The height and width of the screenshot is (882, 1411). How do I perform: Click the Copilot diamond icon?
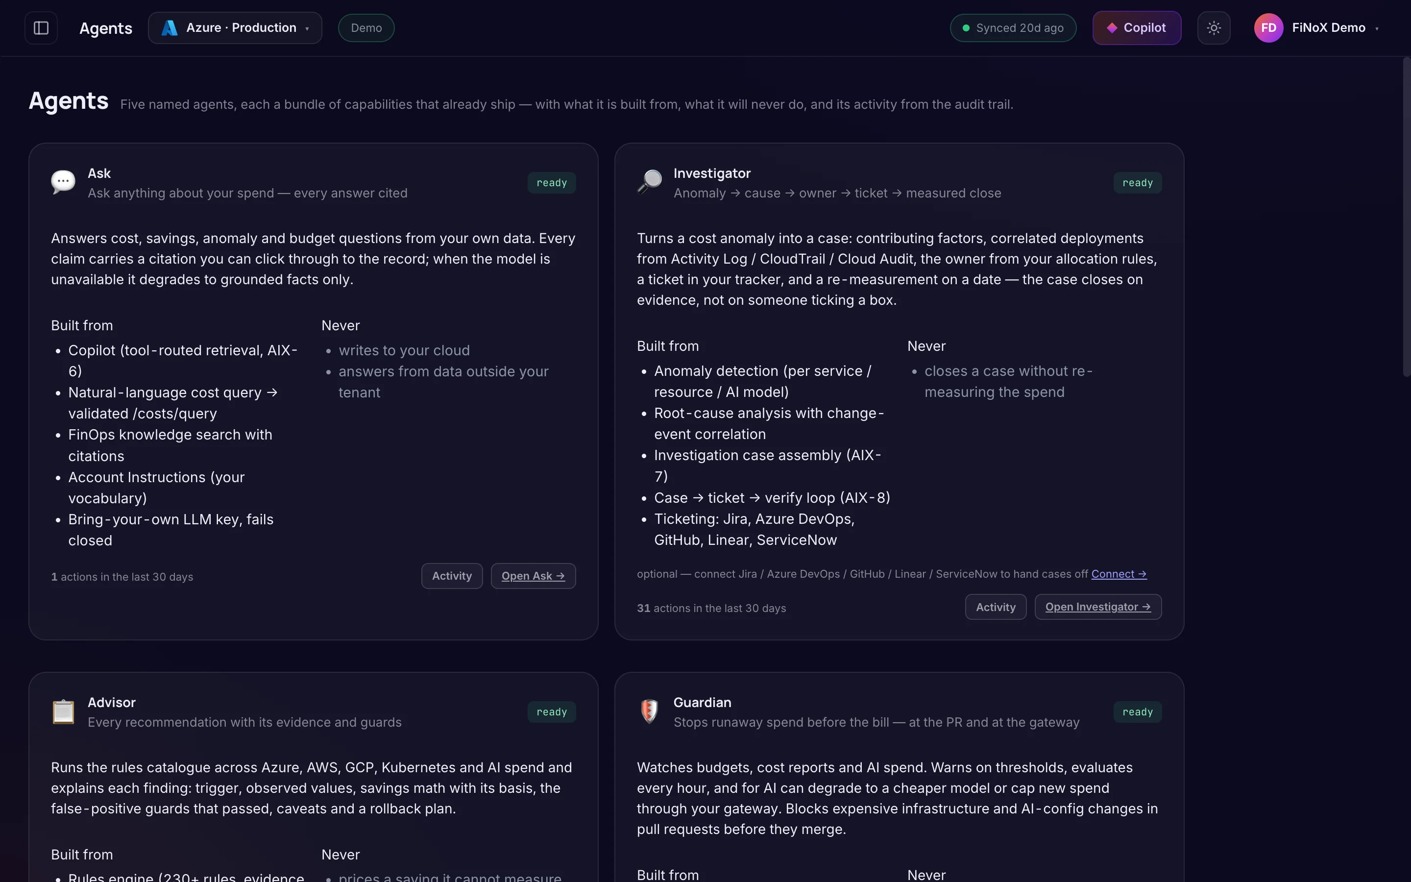coord(1112,28)
